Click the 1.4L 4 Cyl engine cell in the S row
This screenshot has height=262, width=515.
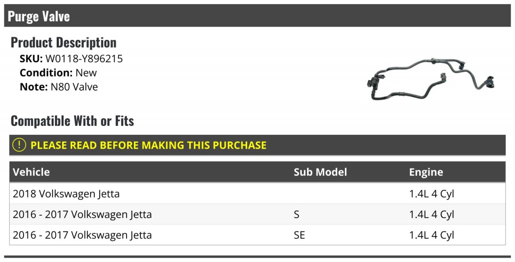(x=431, y=215)
